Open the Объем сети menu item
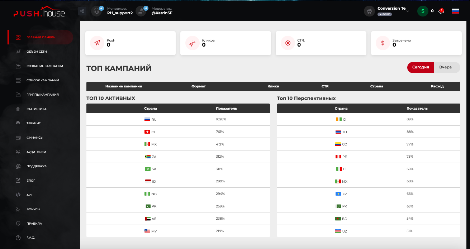This screenshot has height=249, width=470. pyautogui.click(x=37, y=52)
